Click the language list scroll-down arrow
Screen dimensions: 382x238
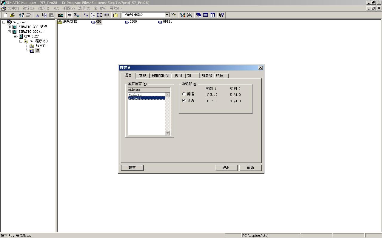pos(168,133)
